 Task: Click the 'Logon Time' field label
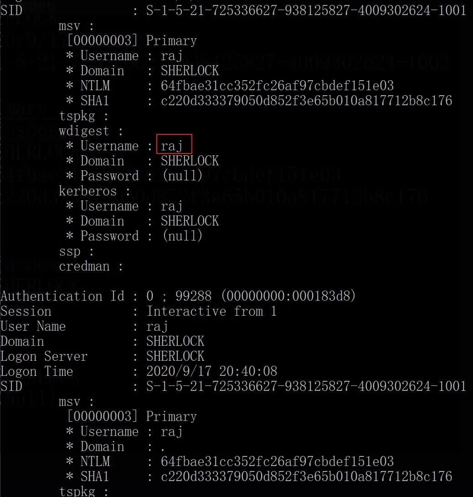point(36,371)
